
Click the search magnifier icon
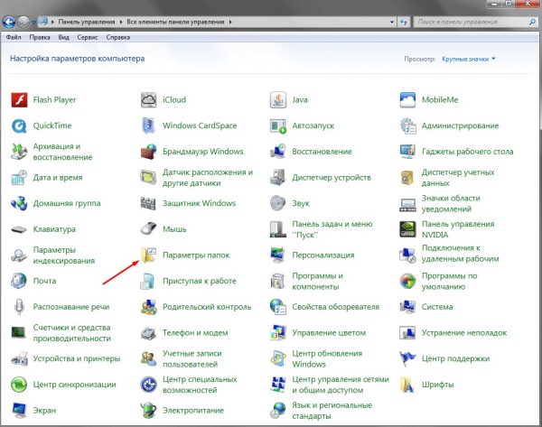(532, 22)
